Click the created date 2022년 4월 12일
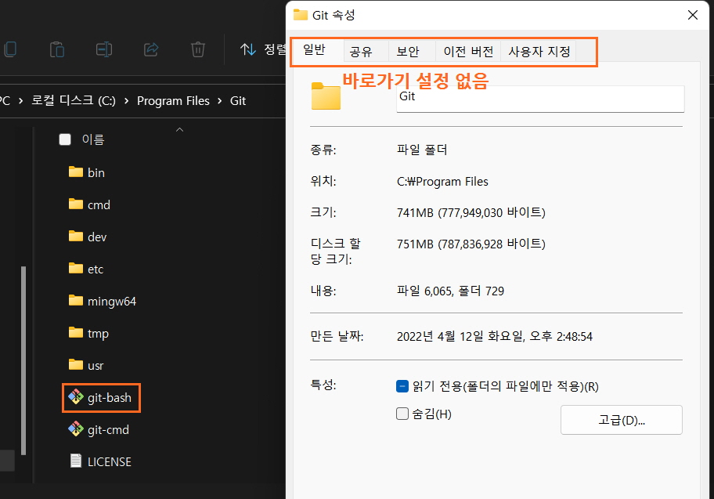This screenshot has height=499, width=714. [x=495, y=337]
